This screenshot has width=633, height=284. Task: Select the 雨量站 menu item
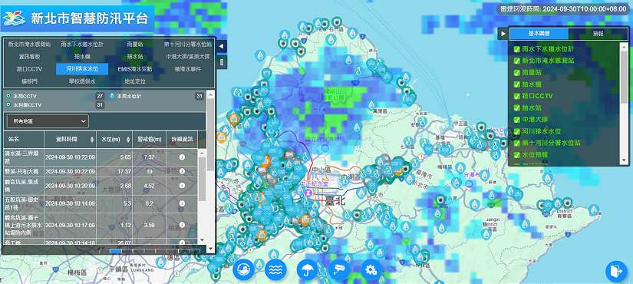(135, 45)
